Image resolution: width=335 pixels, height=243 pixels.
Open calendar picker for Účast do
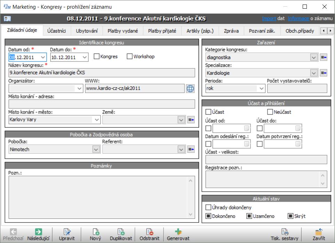298,128
